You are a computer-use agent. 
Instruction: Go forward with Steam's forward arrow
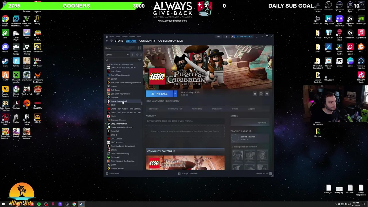111,41
